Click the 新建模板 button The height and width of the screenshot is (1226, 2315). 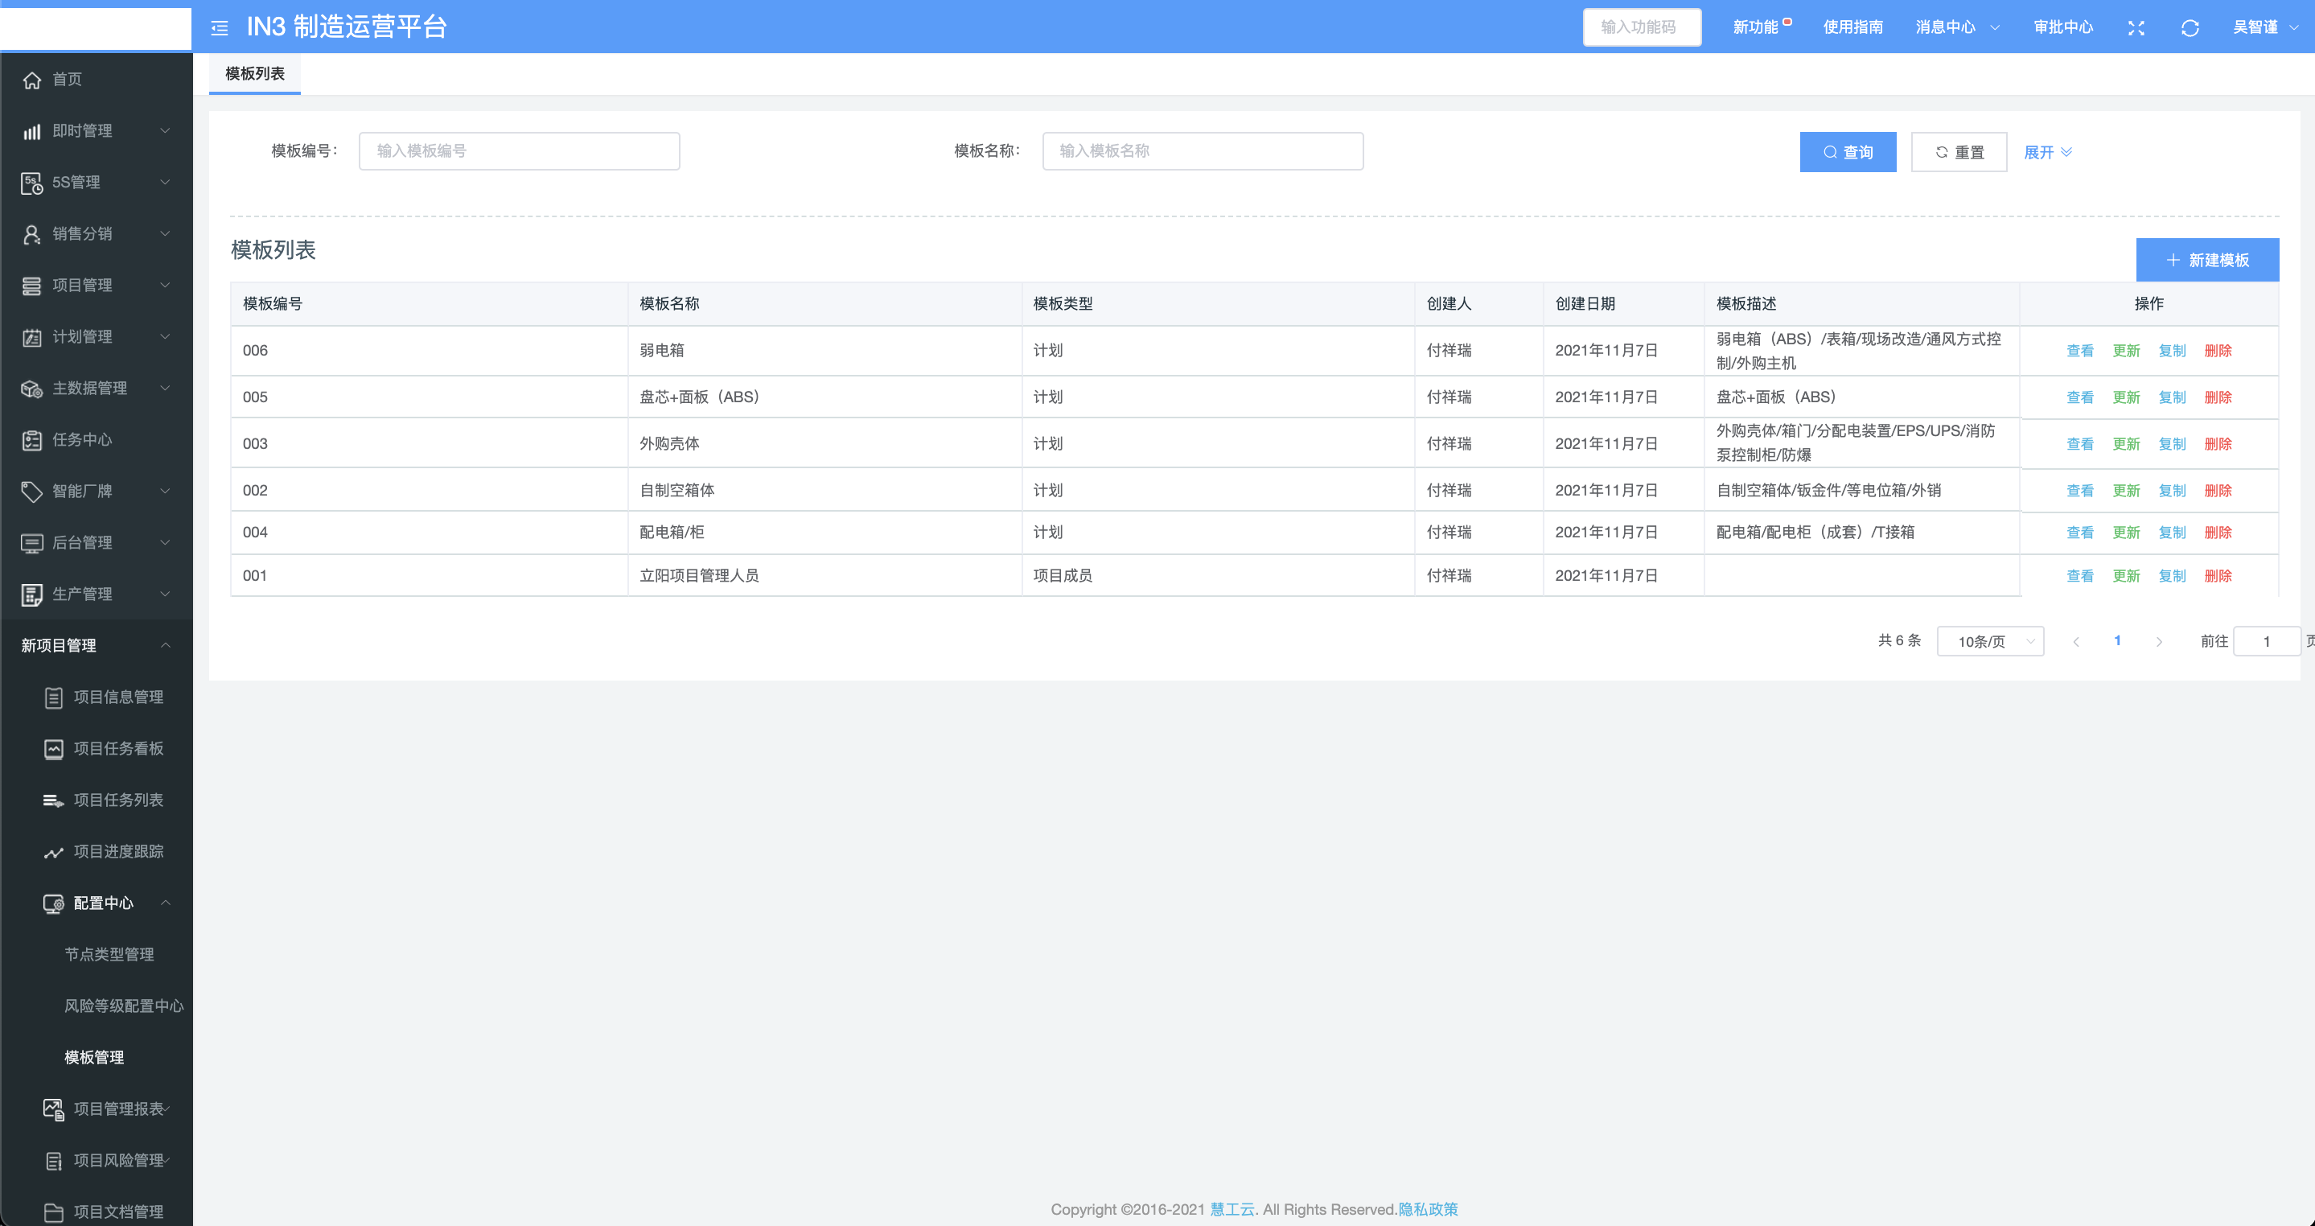[x=2206, y=260]
